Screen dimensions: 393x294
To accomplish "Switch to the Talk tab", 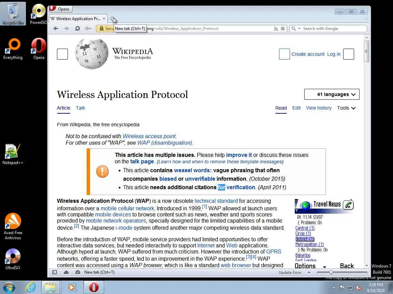I will (81, 108).
